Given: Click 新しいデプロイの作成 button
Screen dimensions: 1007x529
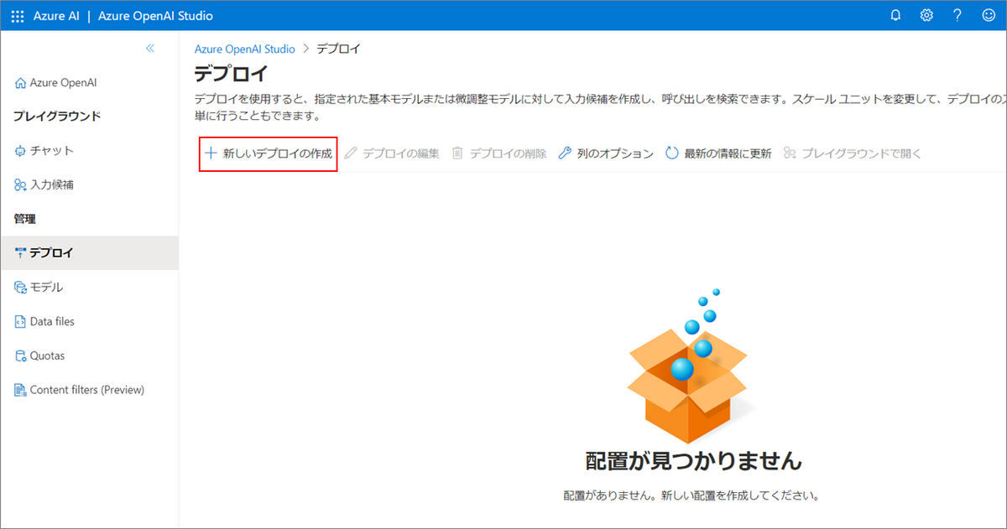Looking at the screenshot, I should pos(269,153).
